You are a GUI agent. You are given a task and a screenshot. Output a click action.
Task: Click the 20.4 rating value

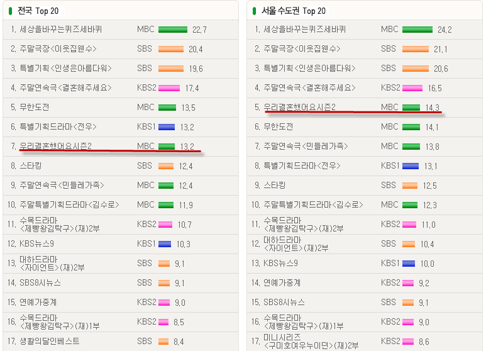(x=196, y=49)
